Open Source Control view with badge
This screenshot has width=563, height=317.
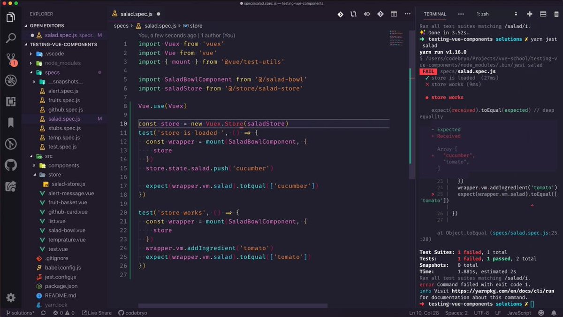(10, 59)
